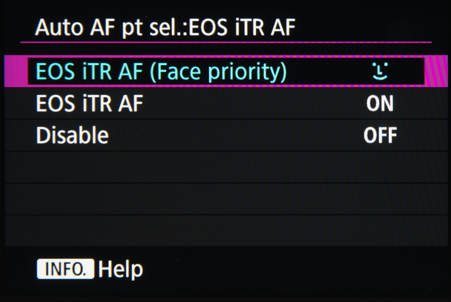Click blank space between Disable and OFF
Viewport: 451px width, 302px height.
click(x=233, y=135)
